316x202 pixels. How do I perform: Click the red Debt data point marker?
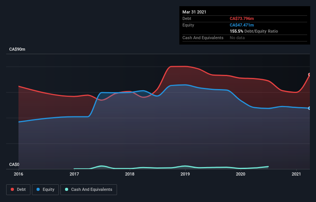click(x=309, y=75)
